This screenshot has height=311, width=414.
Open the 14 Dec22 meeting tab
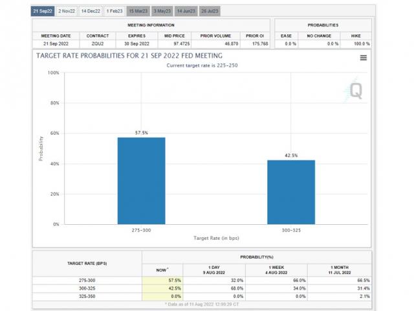[x=92, y=11]
